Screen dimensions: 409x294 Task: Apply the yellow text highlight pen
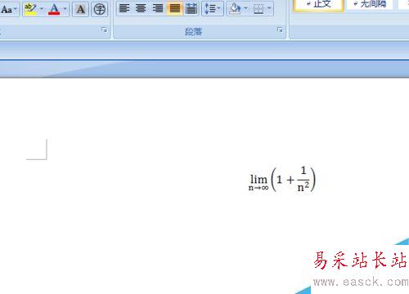(x=30, y=9)
